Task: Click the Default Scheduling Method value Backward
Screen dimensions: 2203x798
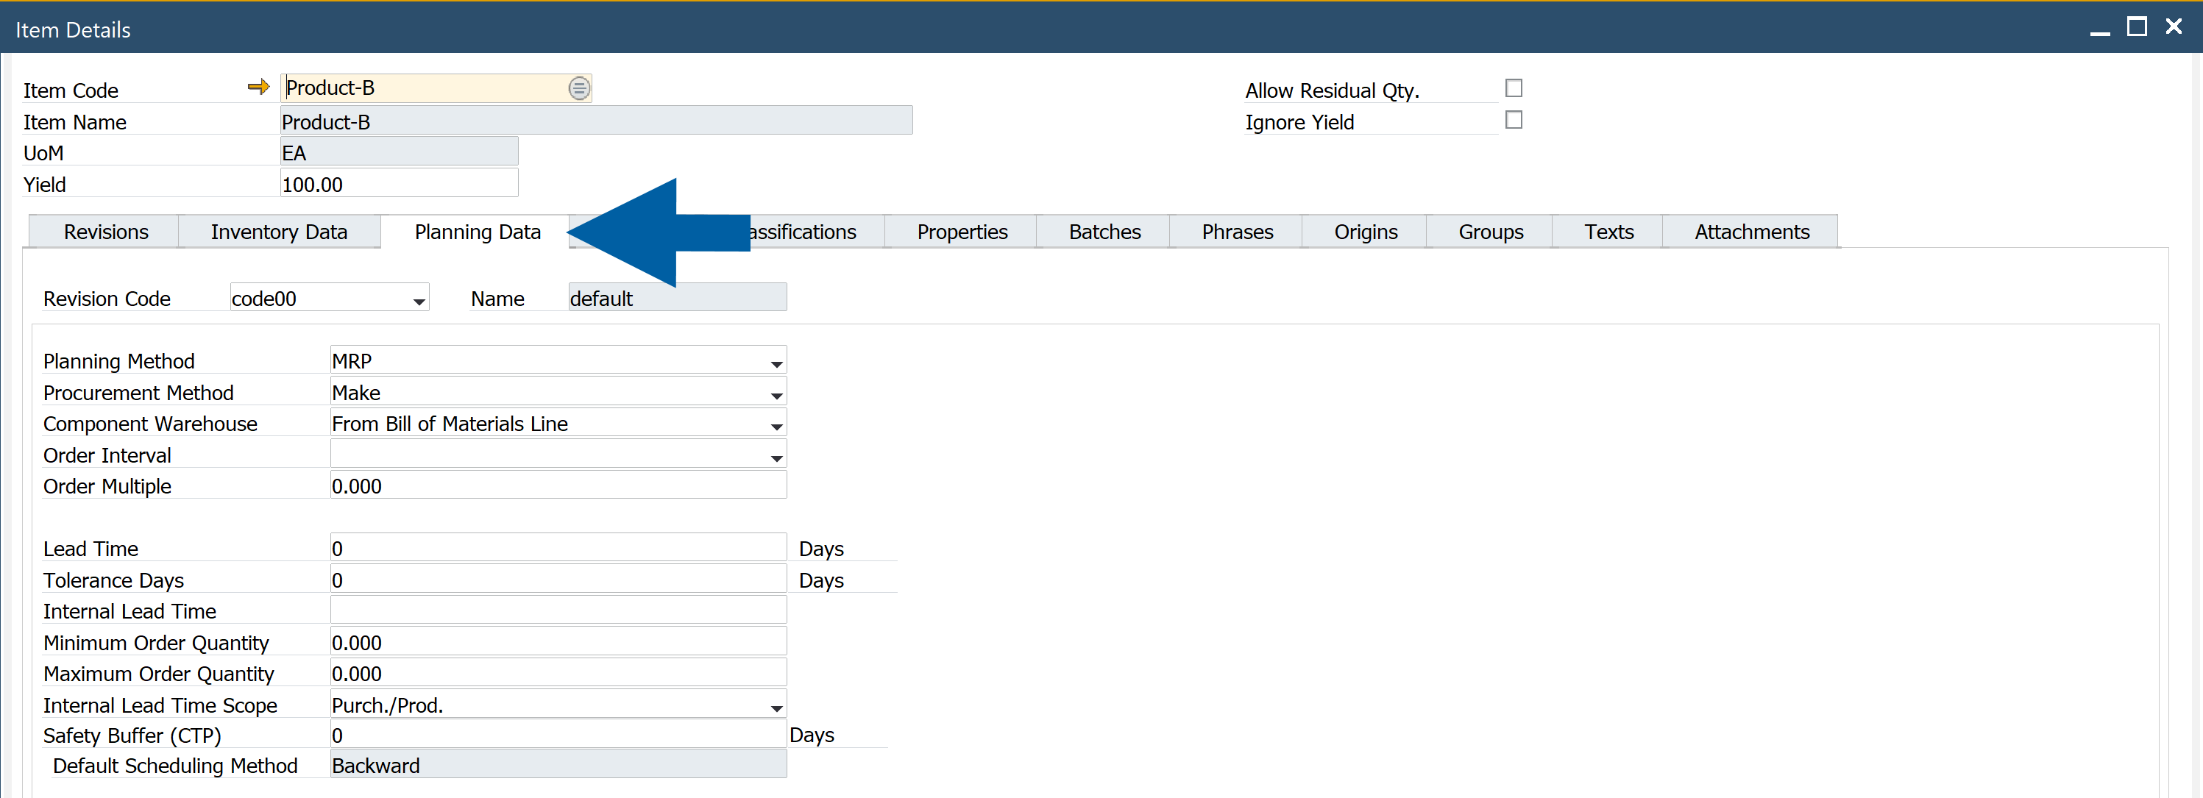Action: (x=558, y=765)
